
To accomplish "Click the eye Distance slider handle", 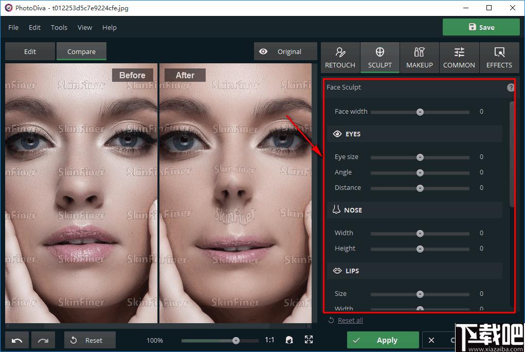I will [x=420, y=188].
